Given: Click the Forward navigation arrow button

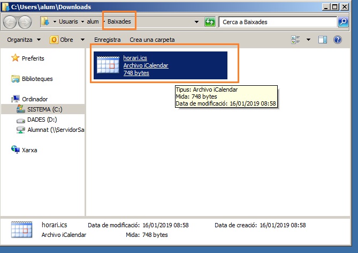Looking at the screenshot, I should 25,22.
